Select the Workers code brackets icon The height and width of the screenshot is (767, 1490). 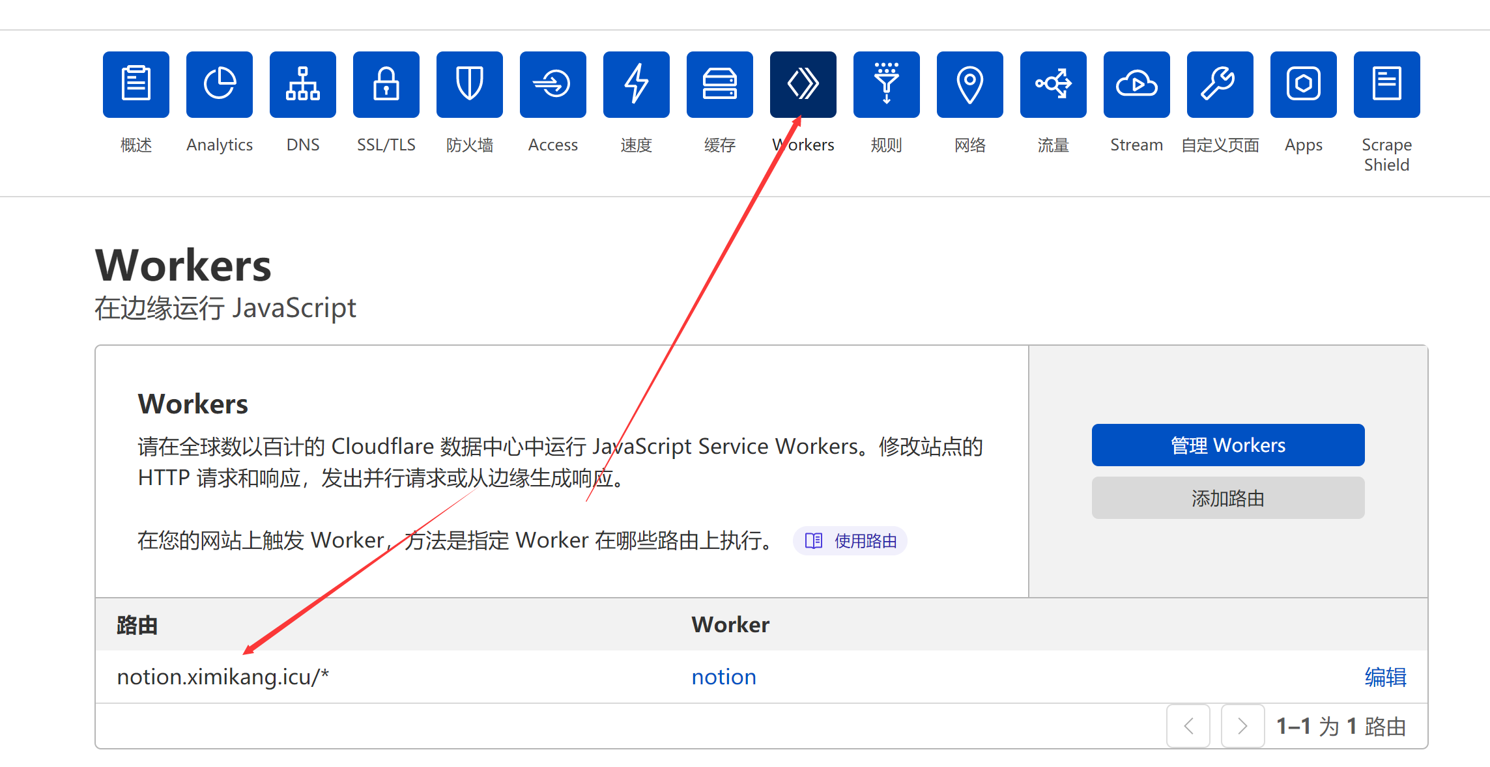[x=803, y=85]
